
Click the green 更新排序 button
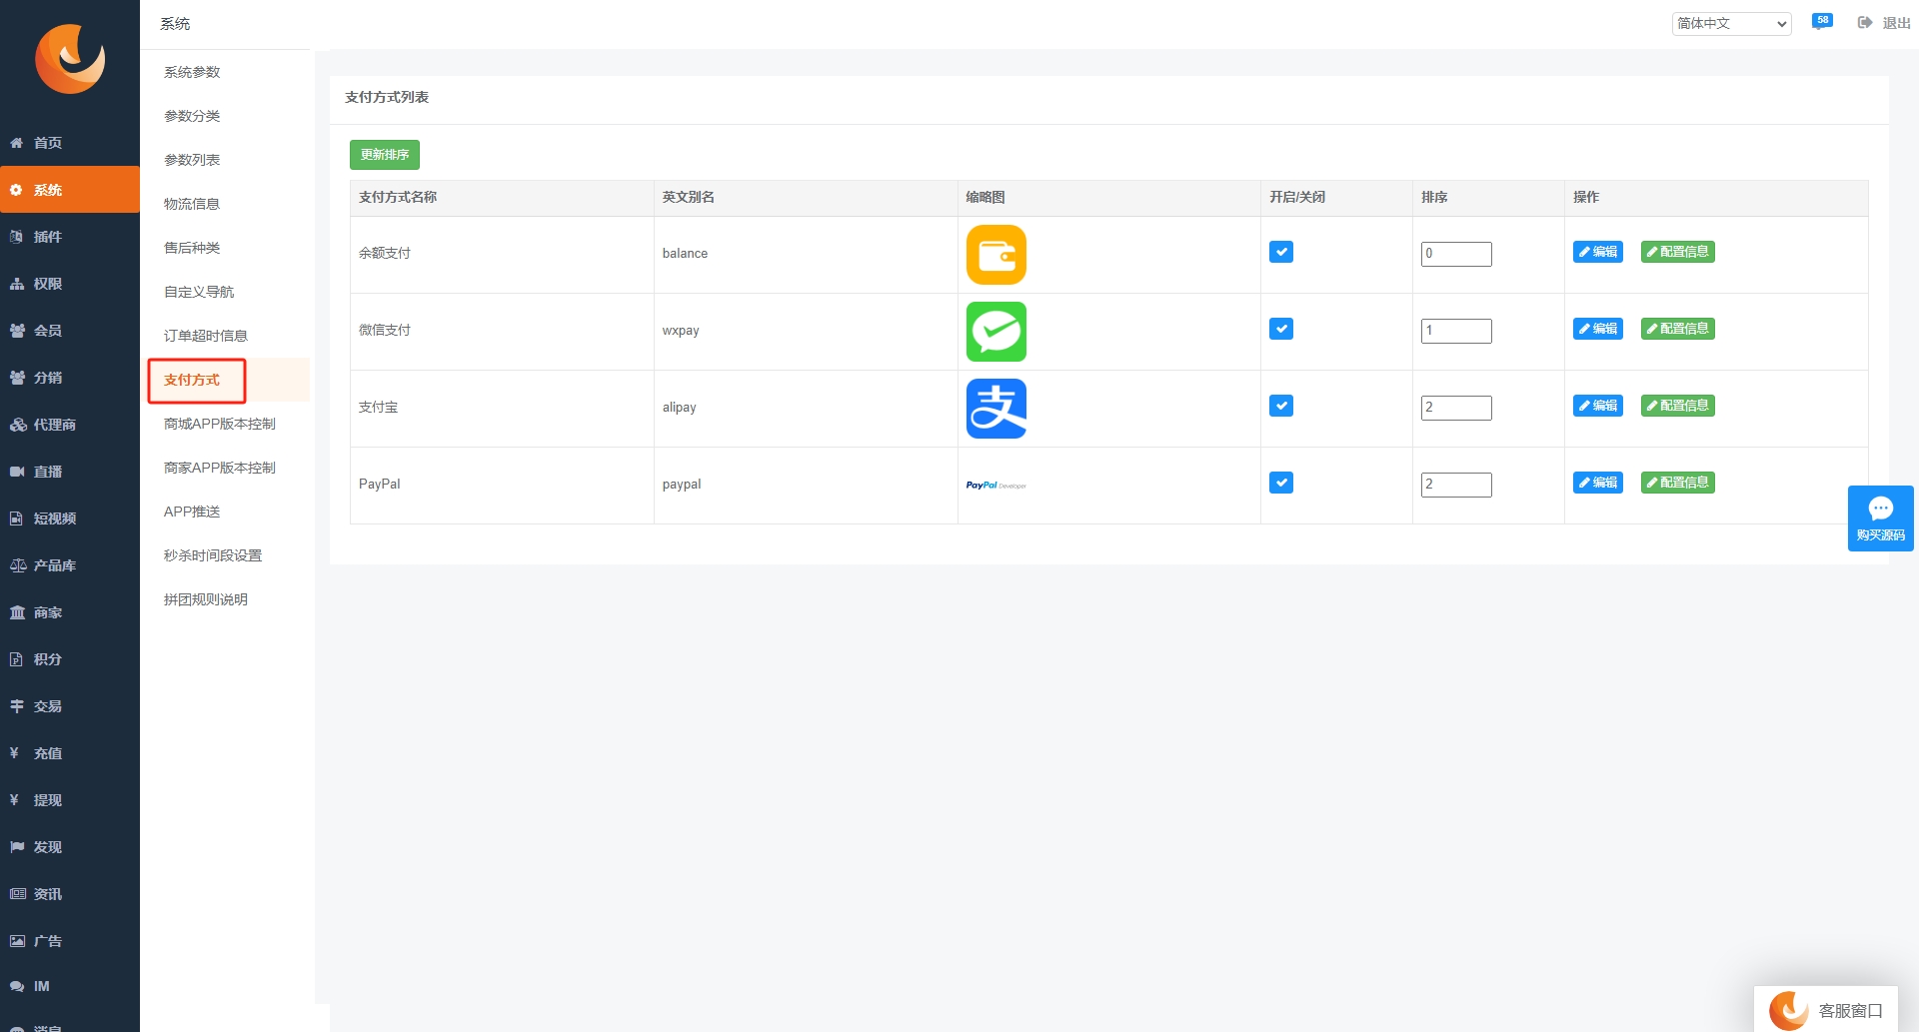[x=385, y=155]
